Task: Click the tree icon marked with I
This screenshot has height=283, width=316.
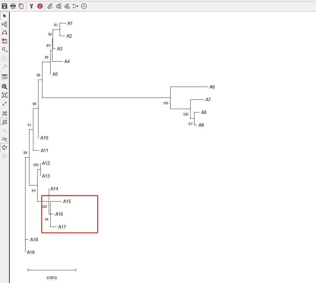Action: pos(5,114)
